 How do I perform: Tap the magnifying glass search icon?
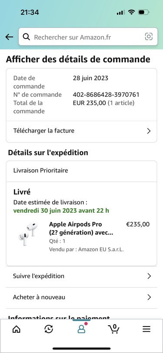coord(27,37)
